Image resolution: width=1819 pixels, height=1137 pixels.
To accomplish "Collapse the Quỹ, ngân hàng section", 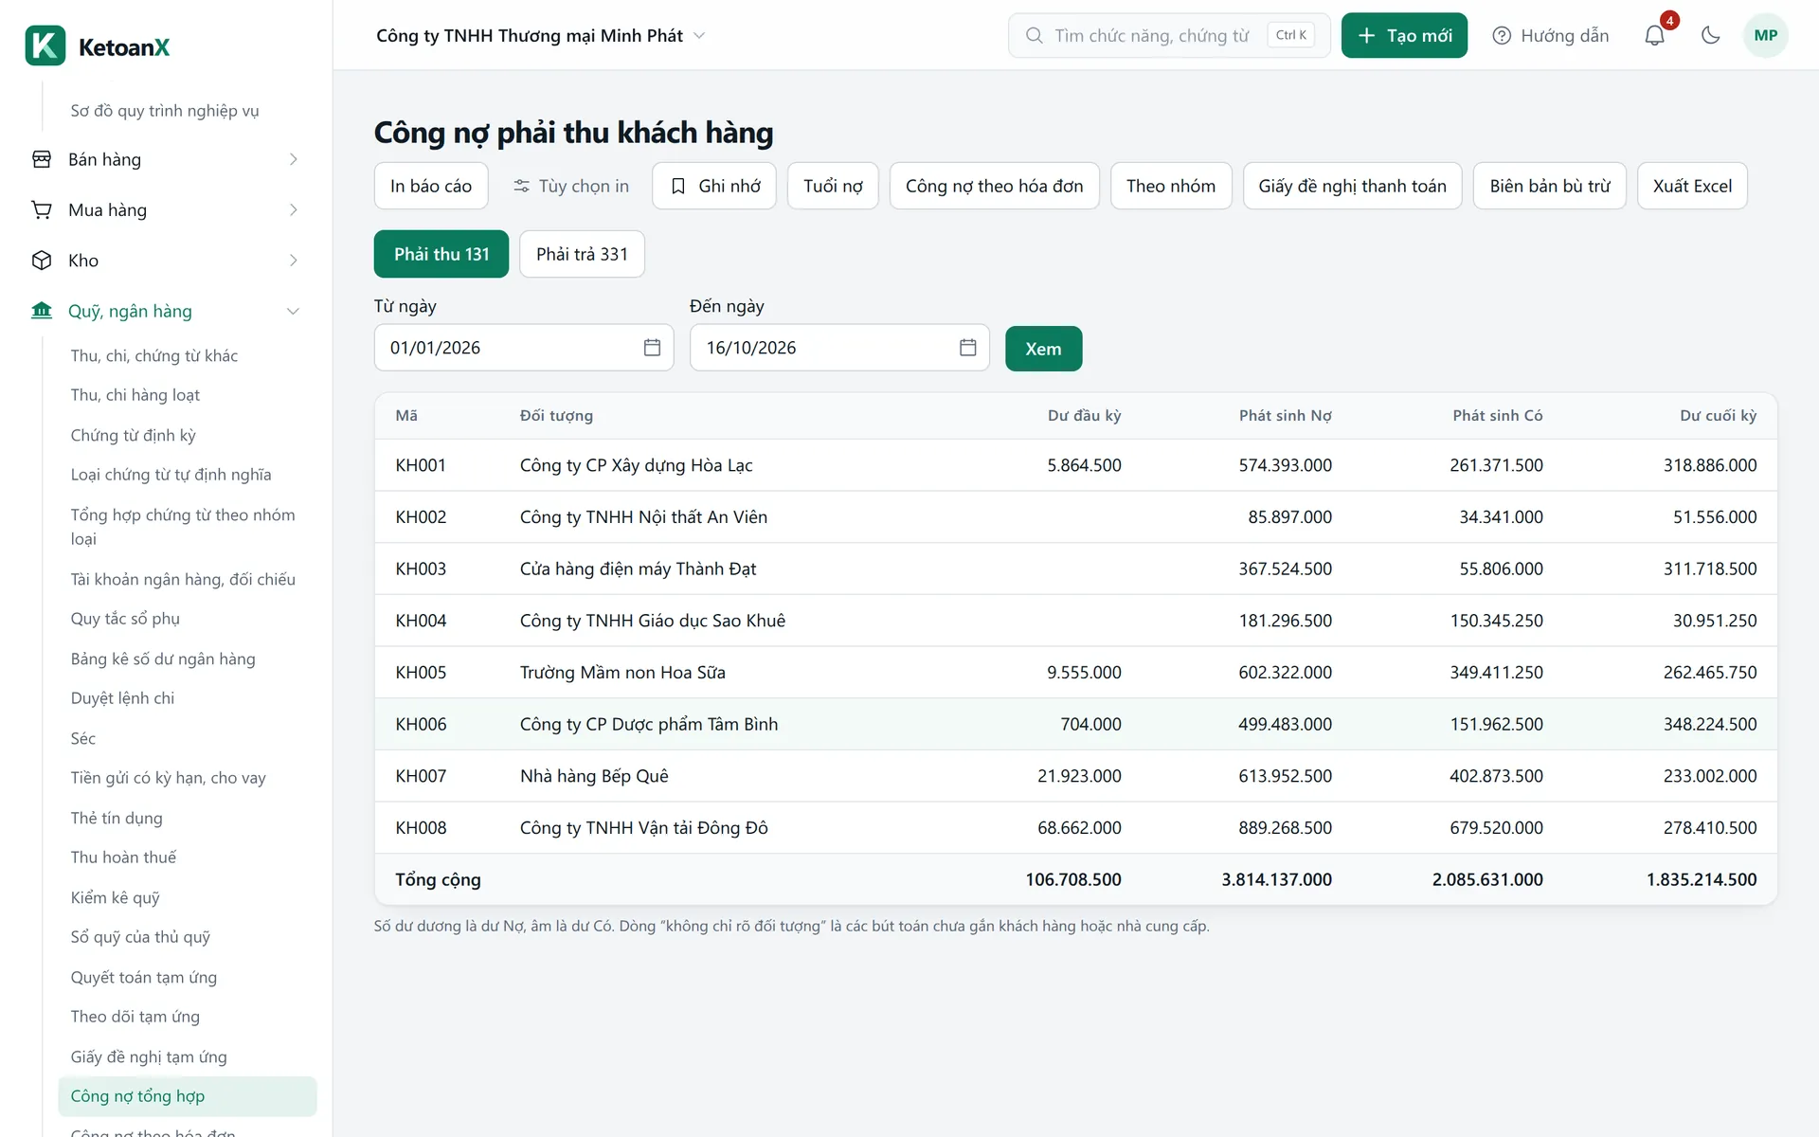I will [x=293, y=311].
